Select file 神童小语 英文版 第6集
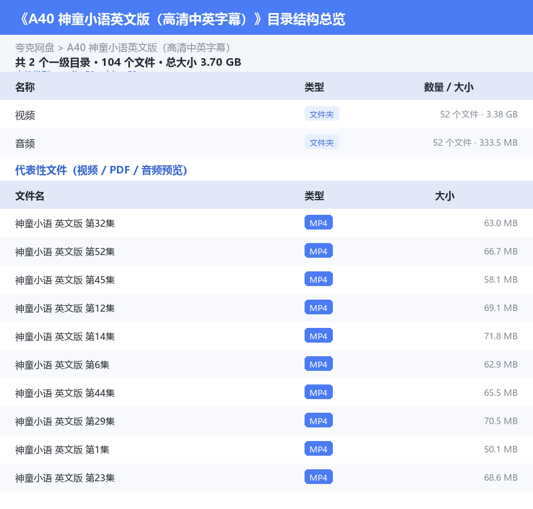Image resolution: width=533 pixels, height=509 pixels. (62, 364)
